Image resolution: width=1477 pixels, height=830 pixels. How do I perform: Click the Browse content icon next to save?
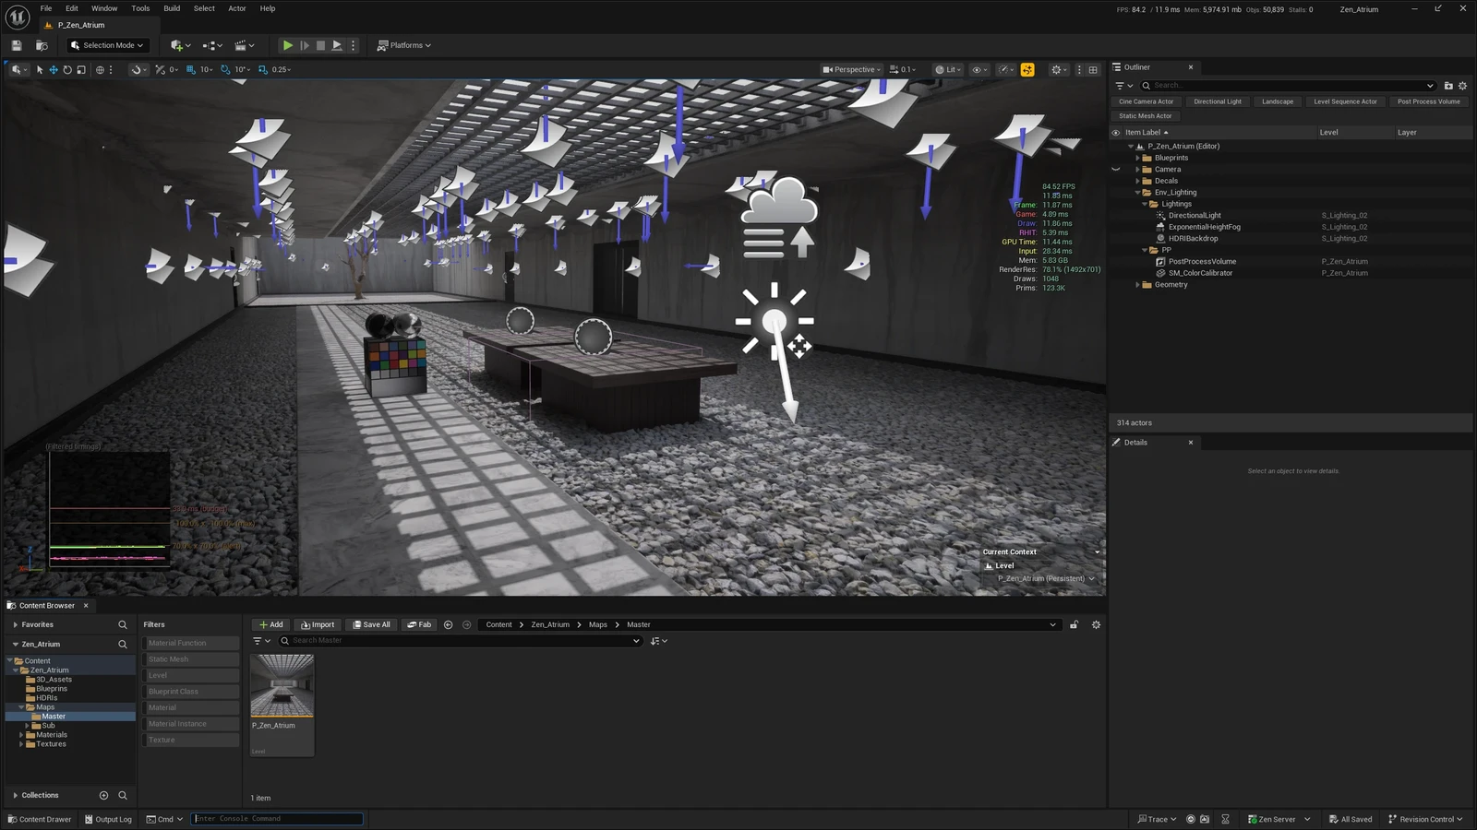42,45
